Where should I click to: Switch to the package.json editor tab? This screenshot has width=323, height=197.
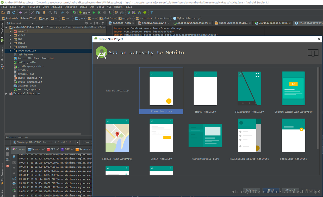click(121, 23)
